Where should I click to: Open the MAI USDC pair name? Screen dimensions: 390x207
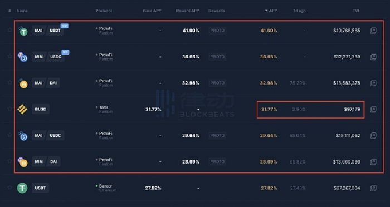coord(48,135)
